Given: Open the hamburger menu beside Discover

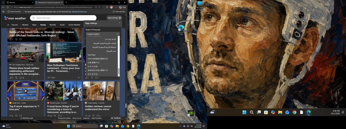Looking at the screenshot, I should 8,25.
